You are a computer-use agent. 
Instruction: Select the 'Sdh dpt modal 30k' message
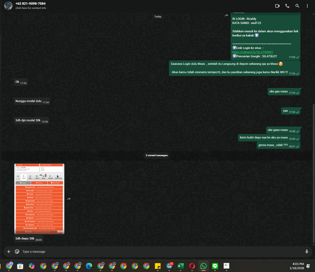point(32,121)
